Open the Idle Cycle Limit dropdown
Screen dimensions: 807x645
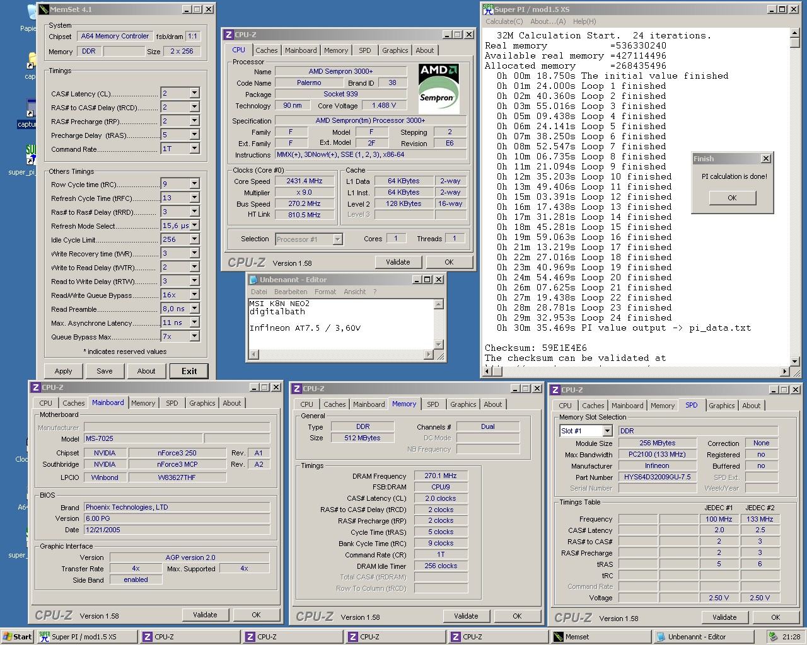click(x=194, y=239)
